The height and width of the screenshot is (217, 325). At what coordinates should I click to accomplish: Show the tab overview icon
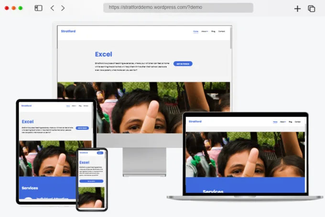tap(312, 8)
